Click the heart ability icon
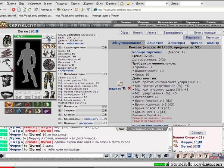Screen dimensions: 224x168 click(x=9, y=105)
